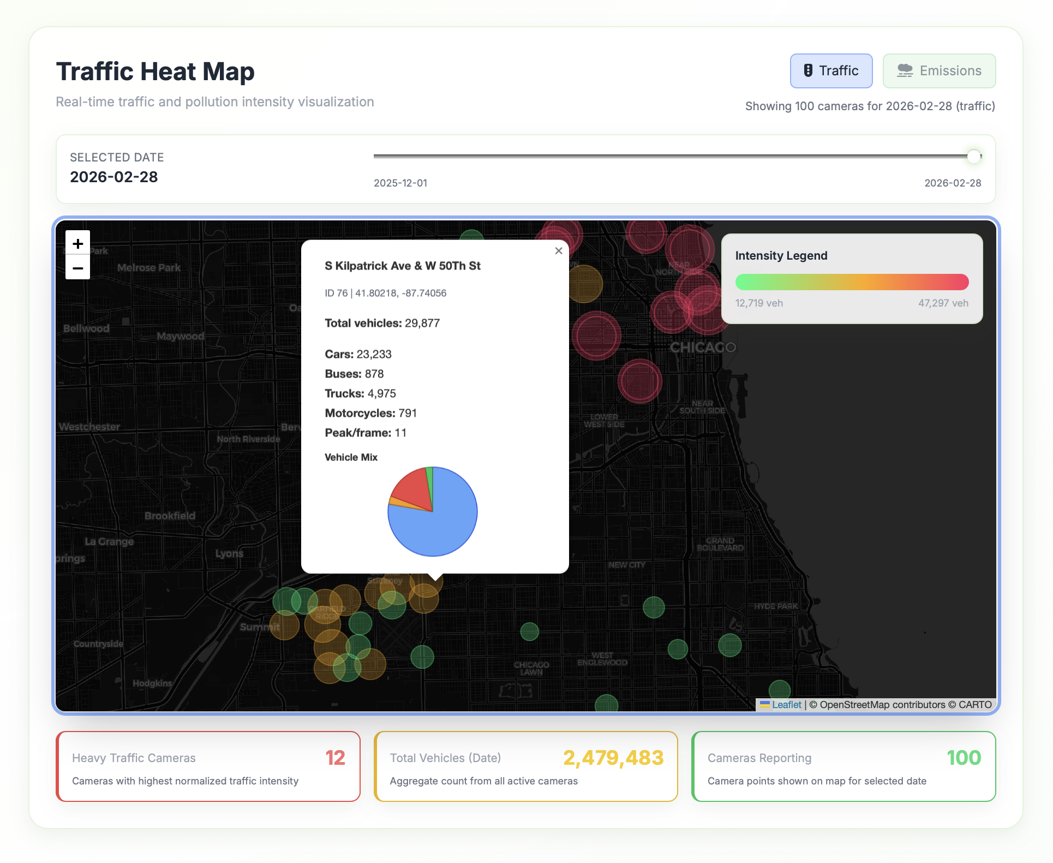Viewport: 1053px width, 863px height.
Task: Click the Total Vehicles (Date) card
Action: (x=525, y=766)
